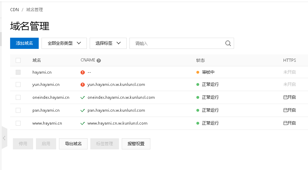Click the 状态 column header
The height and width of the screenshot is (170, 308).
pyautogui.click(x=201, y=60)
